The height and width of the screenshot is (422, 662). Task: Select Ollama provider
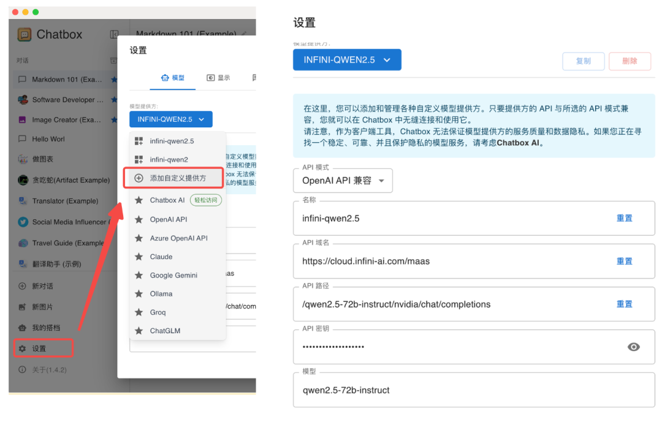pyautogui.click(x=177, y=294)
